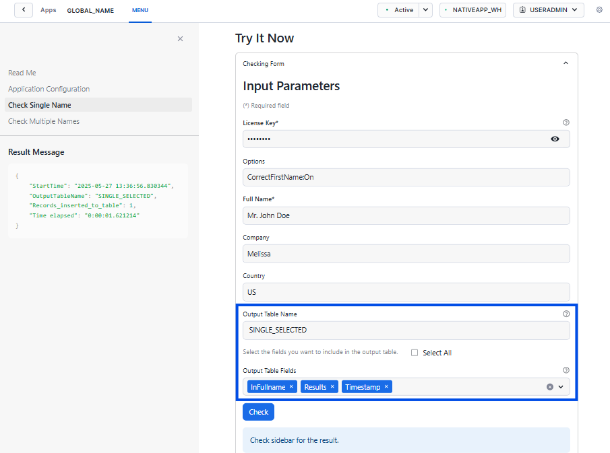Image resolution: width=610 pixels, height=453 pixels.
Task: Click the "StartTime" line in result message
Action: tap(101, 186)
